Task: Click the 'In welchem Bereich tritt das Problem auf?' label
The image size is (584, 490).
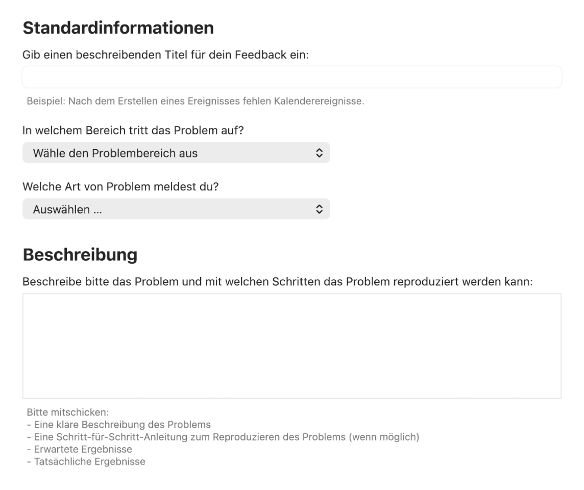Action: 133,130
